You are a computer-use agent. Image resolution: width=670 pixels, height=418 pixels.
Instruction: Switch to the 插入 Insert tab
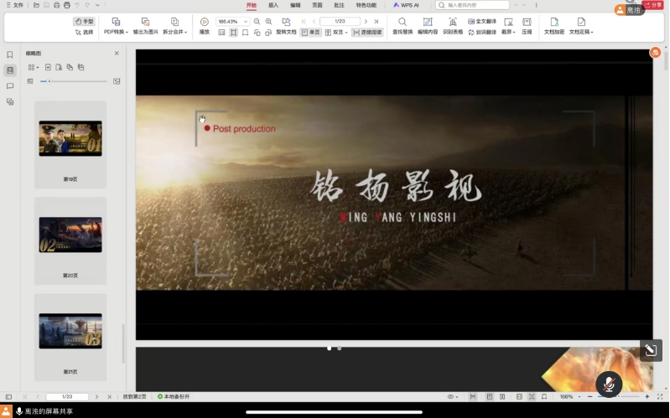[x=273, y=5]
